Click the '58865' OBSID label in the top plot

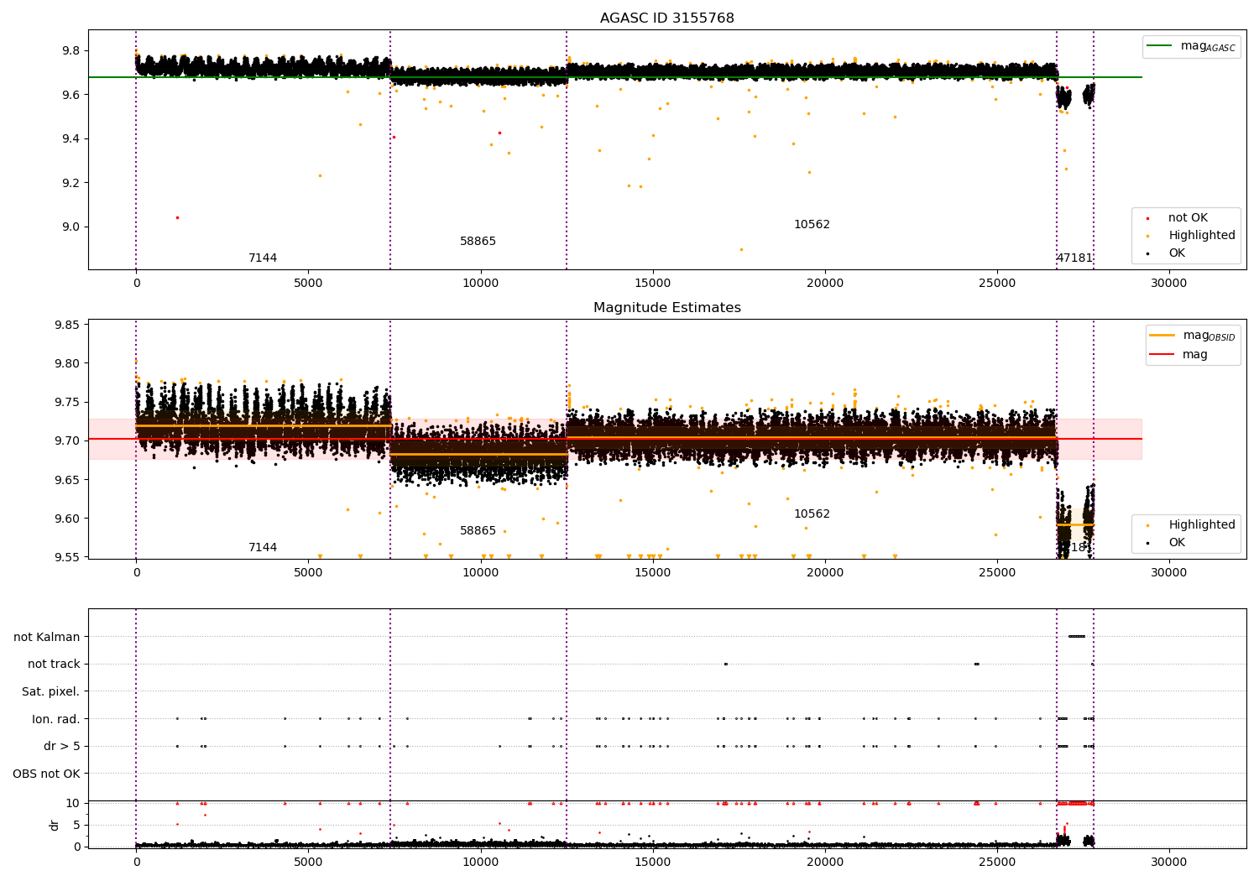tap(478, 242)
